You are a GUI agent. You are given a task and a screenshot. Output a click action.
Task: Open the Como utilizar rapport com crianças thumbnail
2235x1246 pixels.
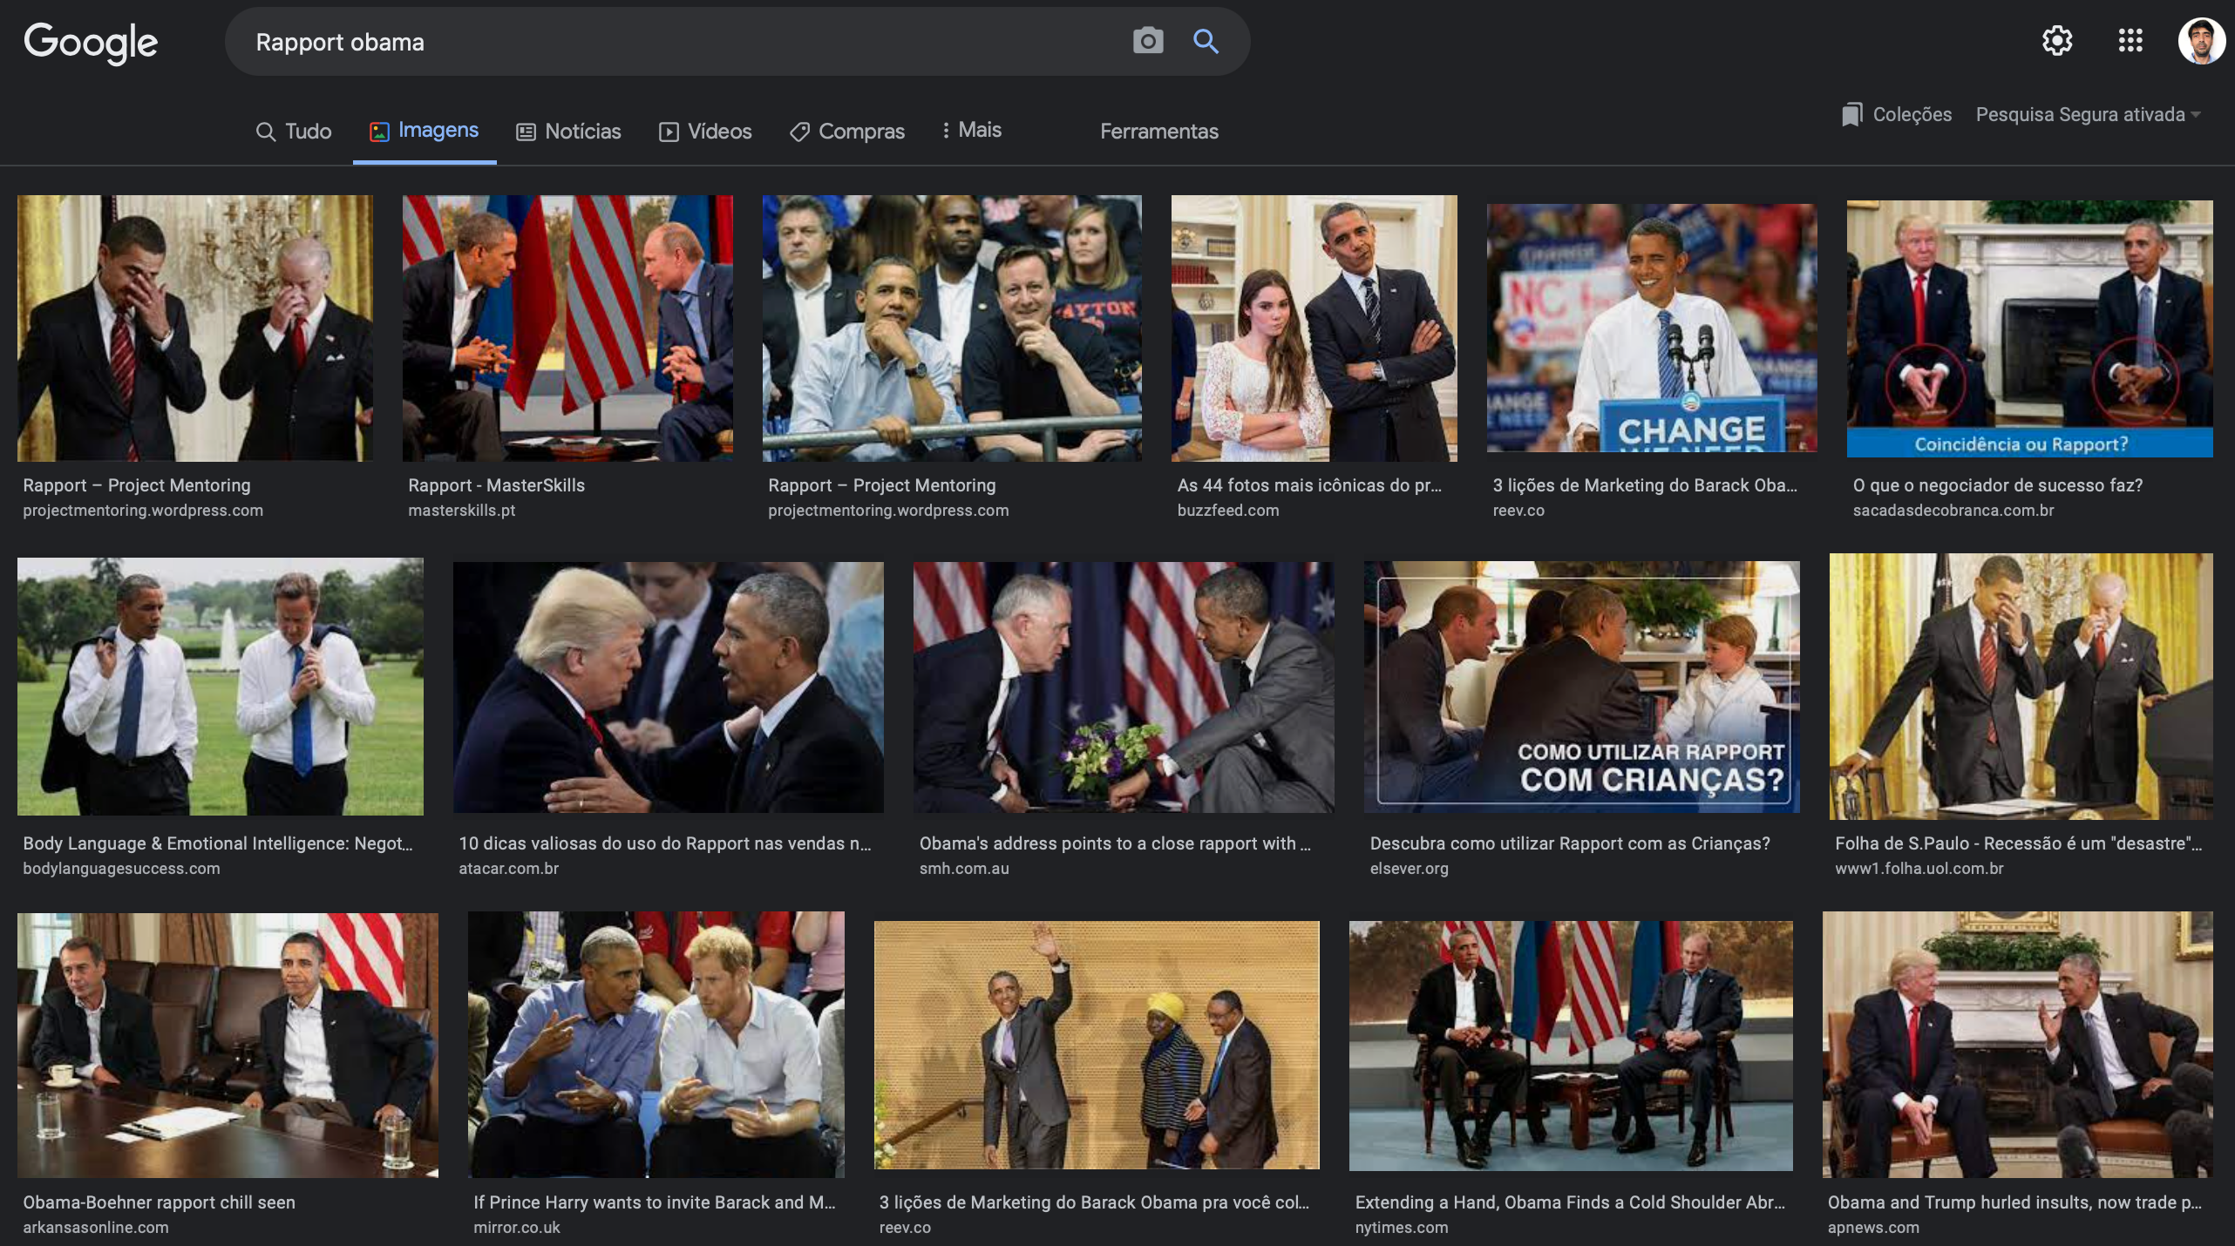1581,687
